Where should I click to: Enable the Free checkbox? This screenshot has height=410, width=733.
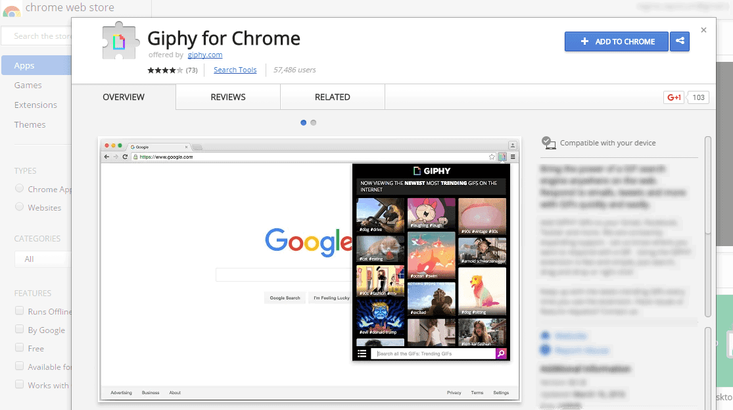19,347
